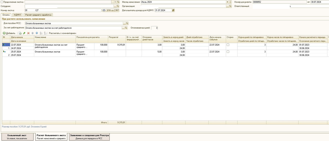The image size is (329, 141).
Task: Open calendar icon for Дата выплаты дохода для НДФЛ
Action: point(173,10)
